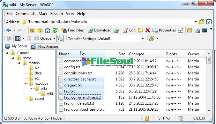Viewport: 216px width, 124px height.
Task: Delete selected files with red X
Action: pos(148,30)
